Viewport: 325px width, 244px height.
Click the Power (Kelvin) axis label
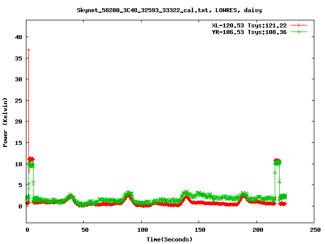click(x=5, y=123)
